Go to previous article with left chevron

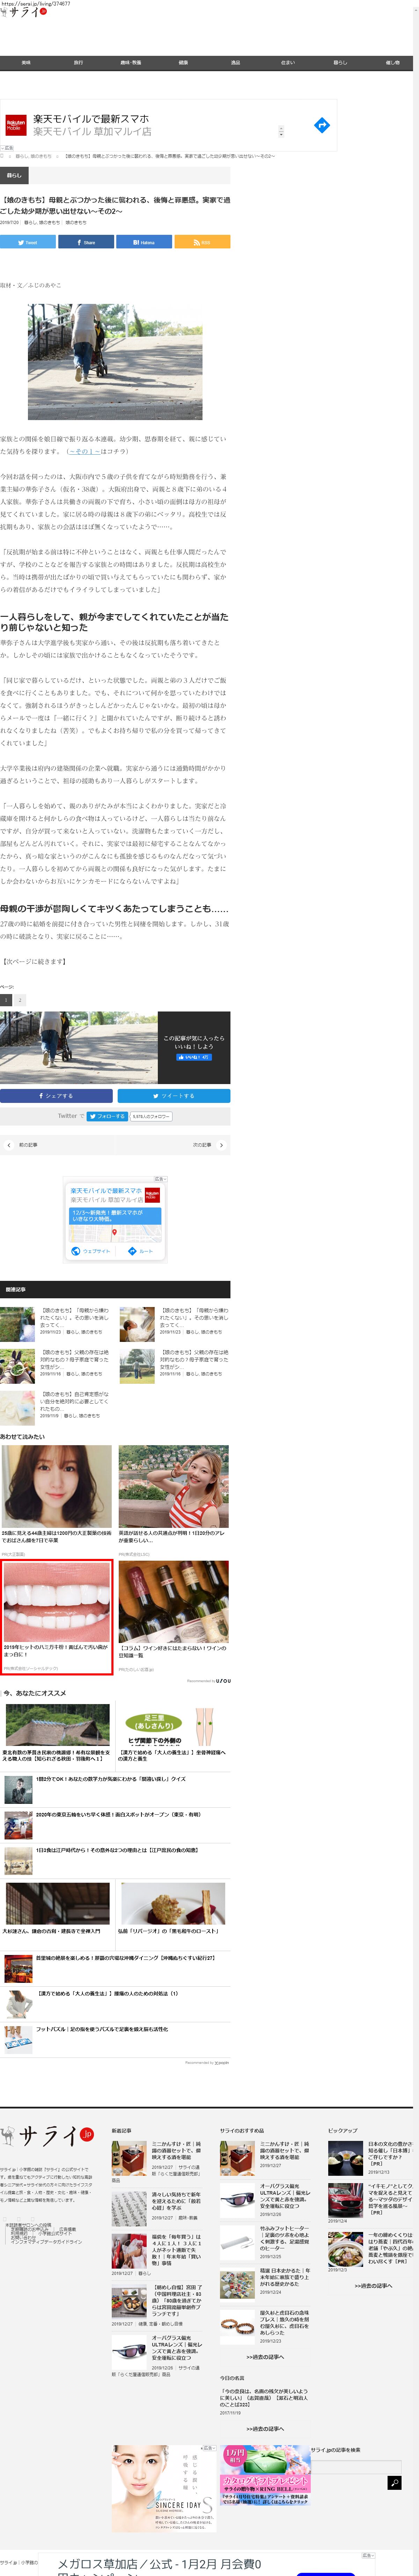click(9, 1145)
